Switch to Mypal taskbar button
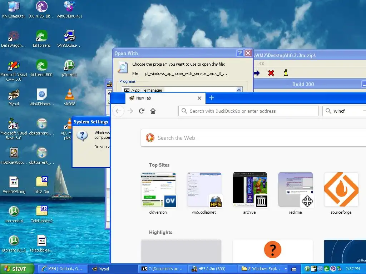This screenshot has height=274, width=366. point(112,269)
